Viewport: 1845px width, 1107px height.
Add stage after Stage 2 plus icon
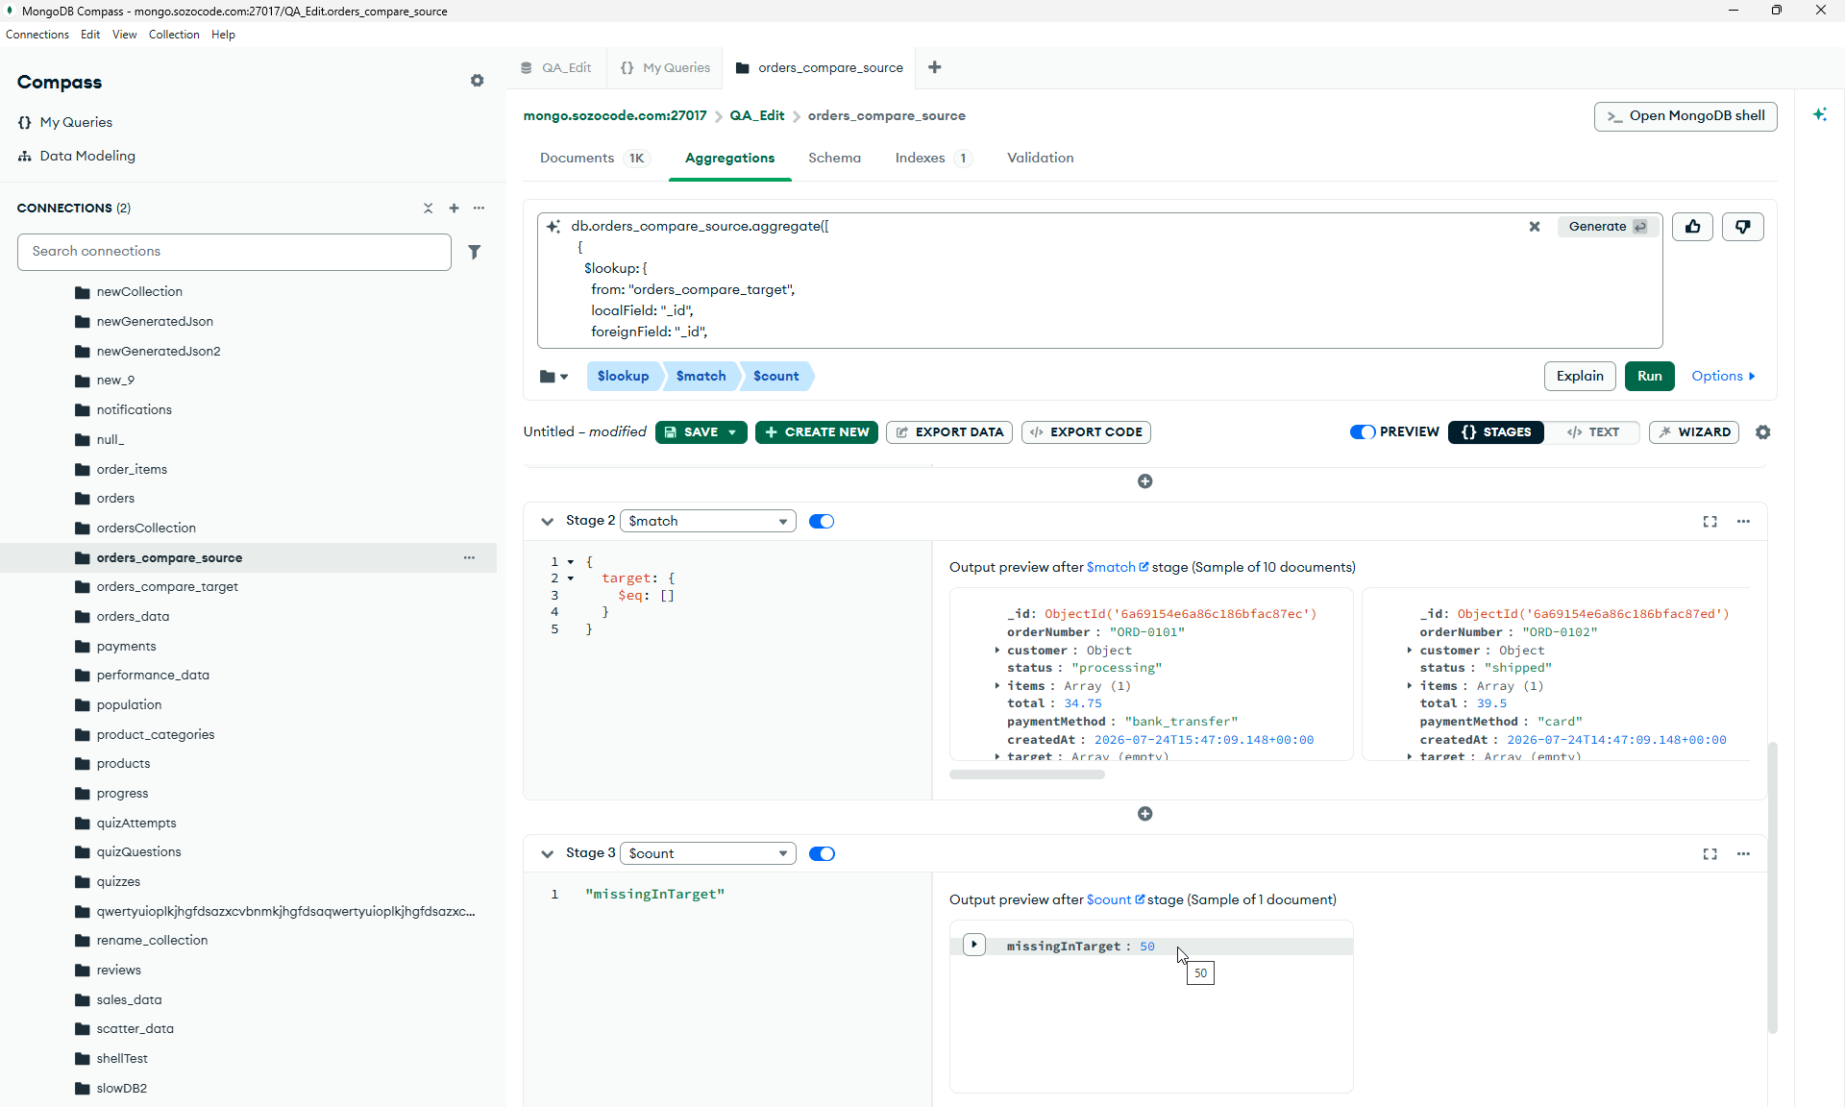click(1144, 814)
